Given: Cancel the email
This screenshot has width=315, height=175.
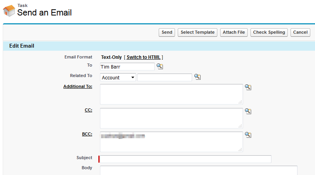Looking at the screenshot, I should [x=300, y=33].
